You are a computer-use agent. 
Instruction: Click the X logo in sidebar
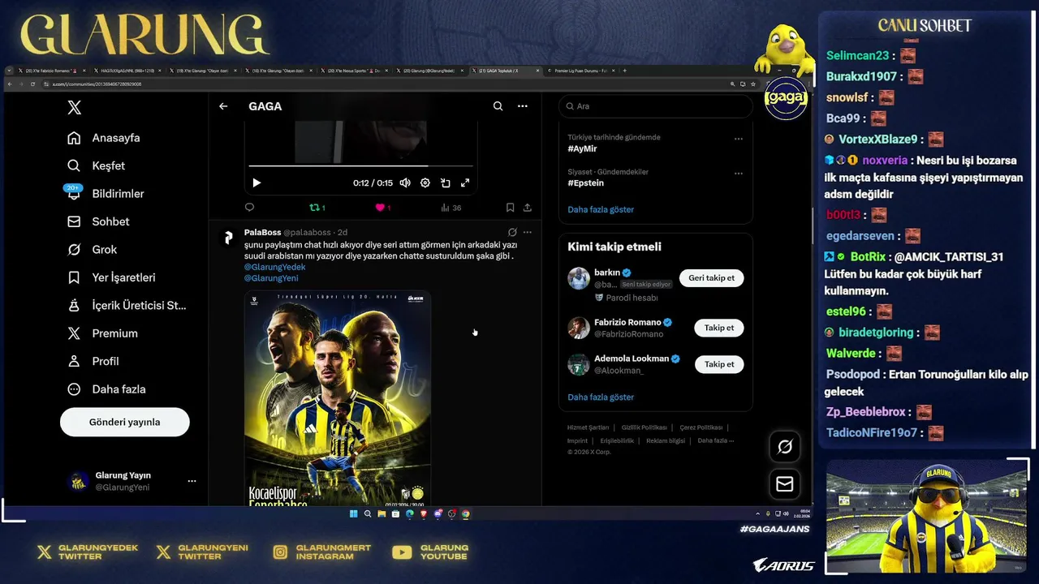tap(74, 107)
